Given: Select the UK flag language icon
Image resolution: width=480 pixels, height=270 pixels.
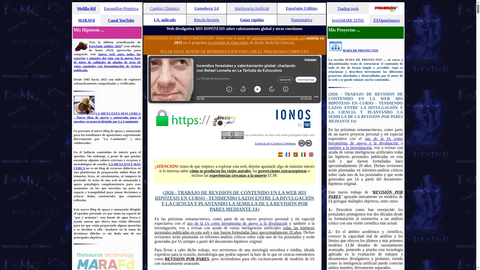Looking at the screenshot, I should [311, 155].
